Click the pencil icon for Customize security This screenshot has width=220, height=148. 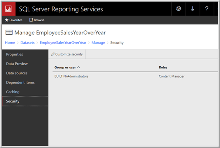pyautogui.click(x=53, y=54)
